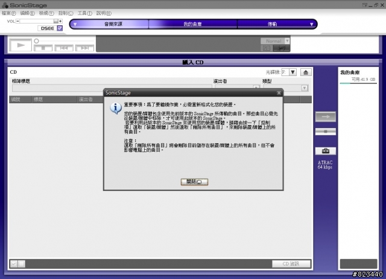Click the playback position slider knob
This screenshot has width=386, height=279.
point(36,41)
